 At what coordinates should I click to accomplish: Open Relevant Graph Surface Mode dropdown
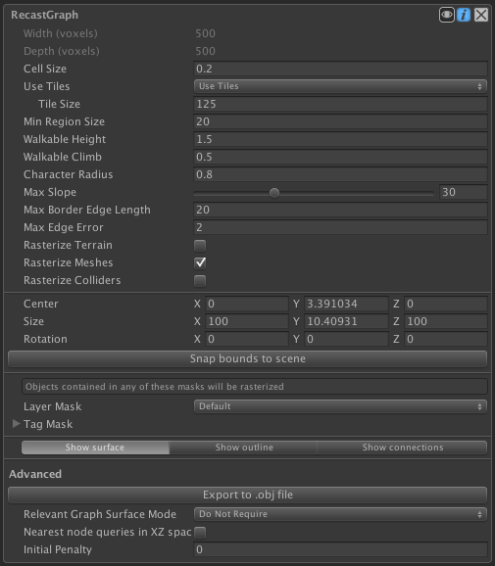click(340, 514)
